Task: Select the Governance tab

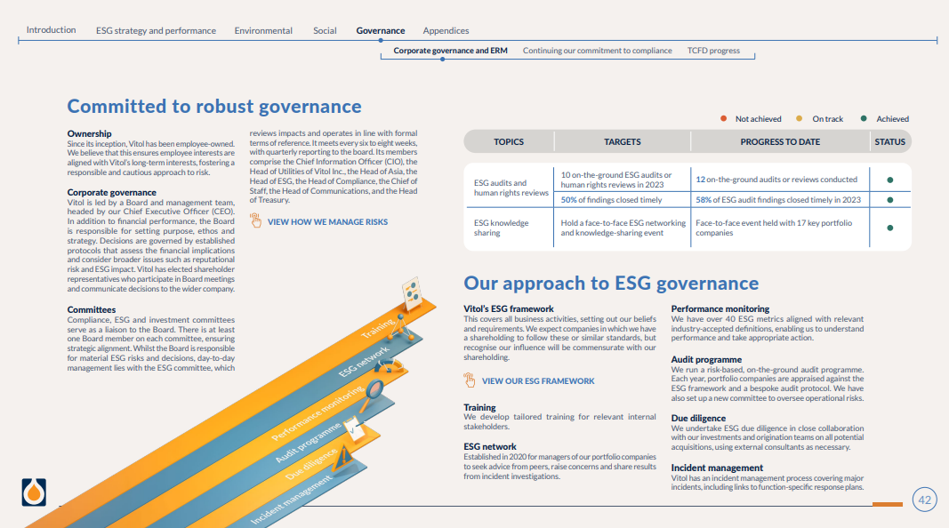Action: [x=380, y=30]
